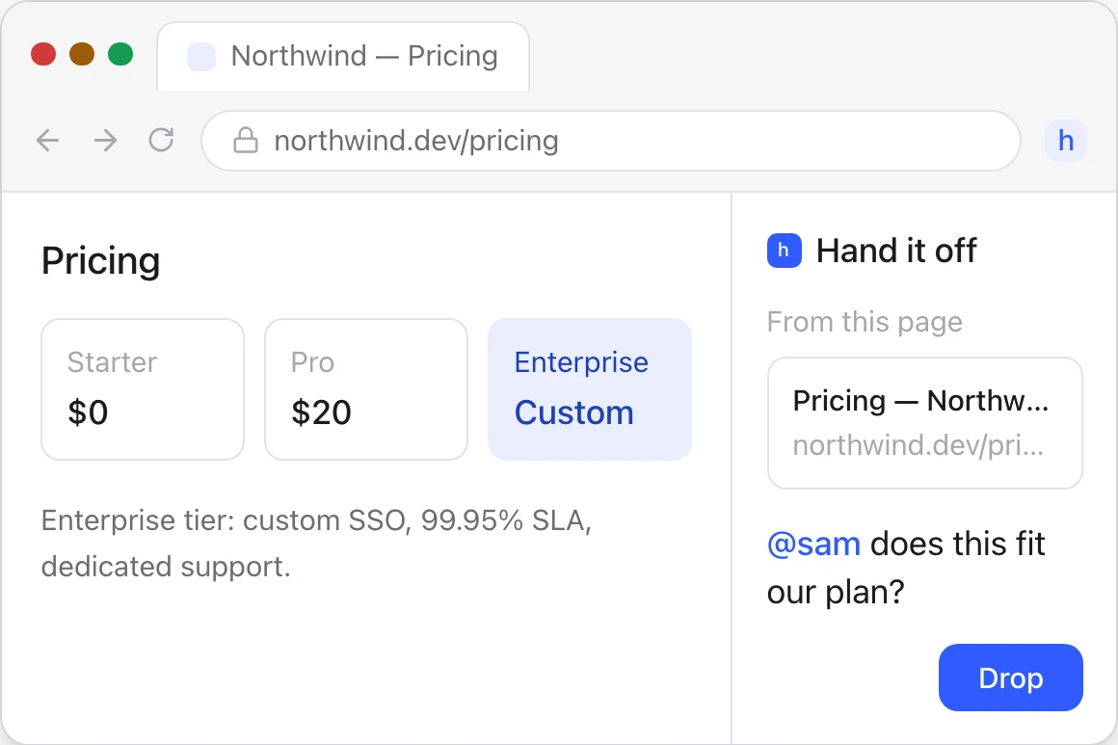The height and width of the screenshot is (745, 1118).
Task: Go back to the previous page
Action: [48, 141]
